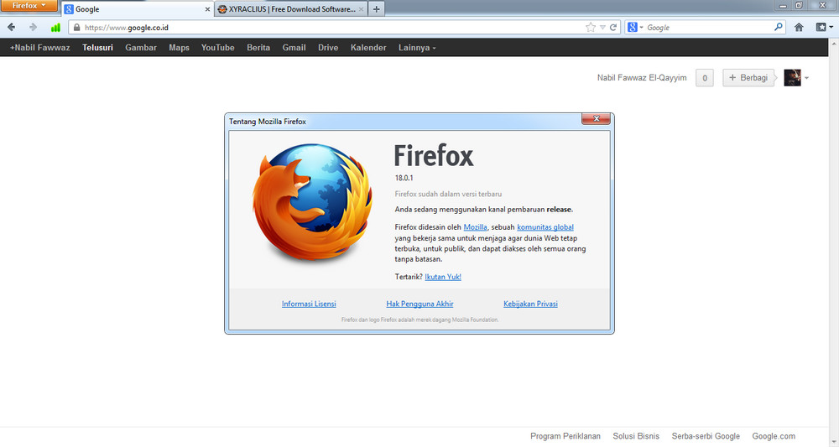Open the orange Firefox menu button

[29, 6]
